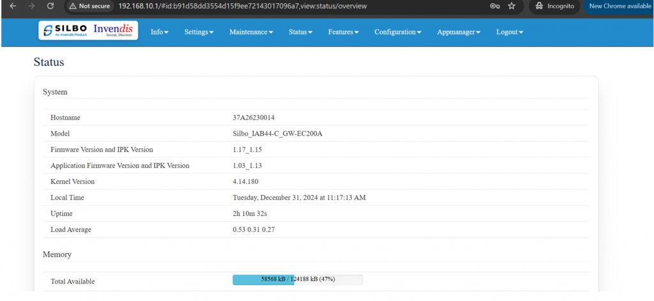
Task: Click the Hostname value 37A26230014
Action: (254, 118)
